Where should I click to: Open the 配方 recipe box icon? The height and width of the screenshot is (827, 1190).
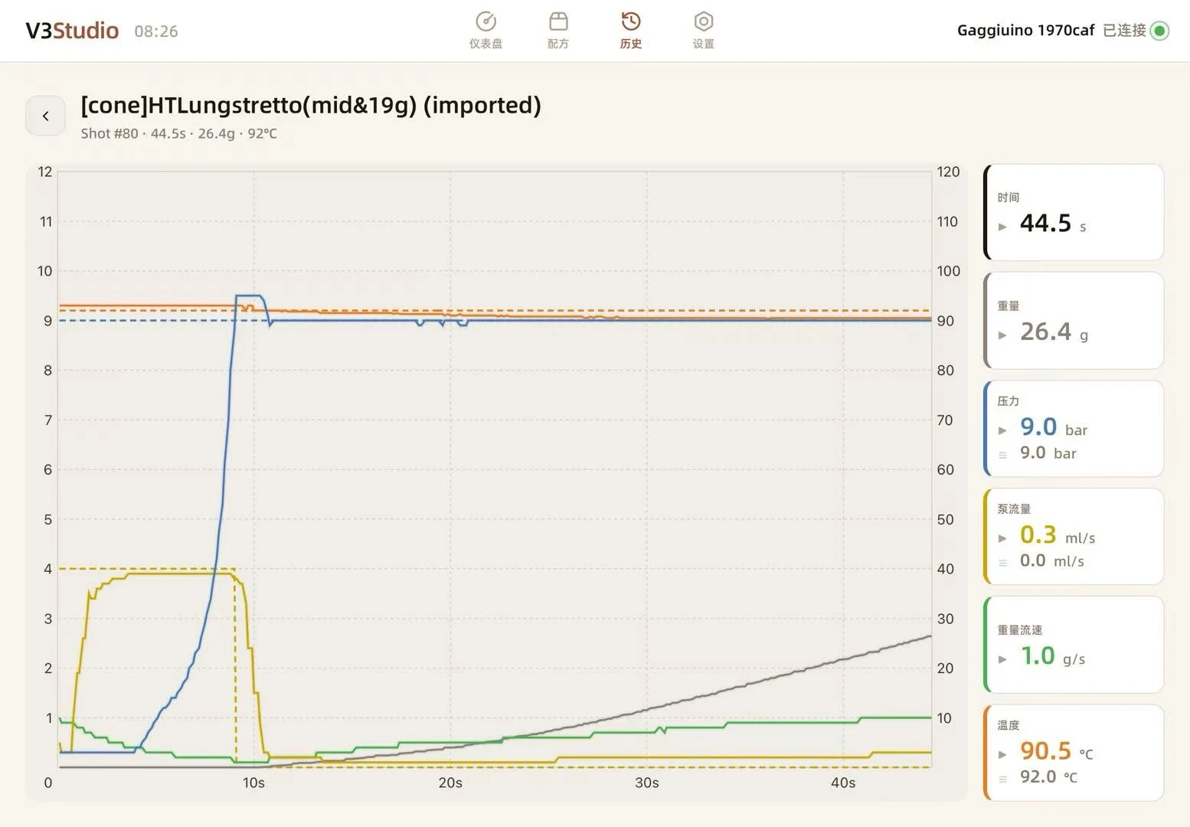point(558,21)
